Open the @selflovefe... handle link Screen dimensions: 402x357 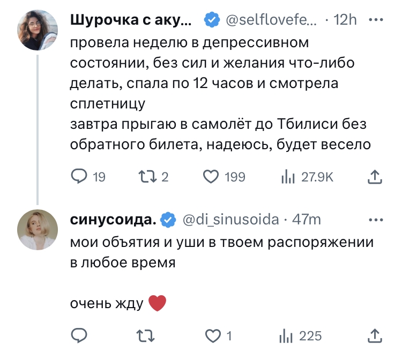point(271,20)
